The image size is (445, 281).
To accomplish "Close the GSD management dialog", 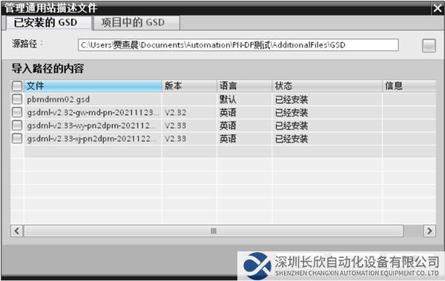I will pyautogui.click(x=438, y=8).
